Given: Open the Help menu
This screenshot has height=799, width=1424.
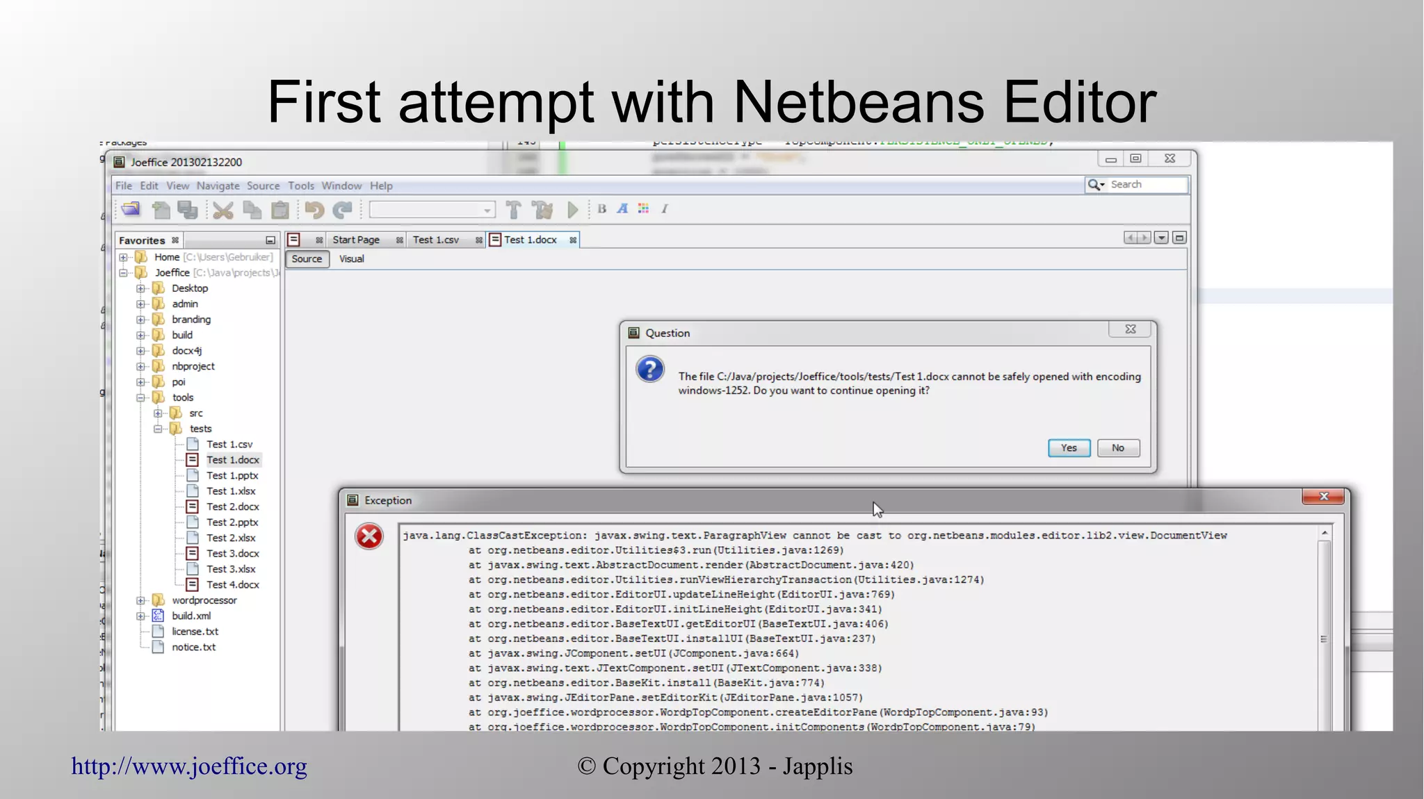Looking at the screenshot, I should click(381, 186).
